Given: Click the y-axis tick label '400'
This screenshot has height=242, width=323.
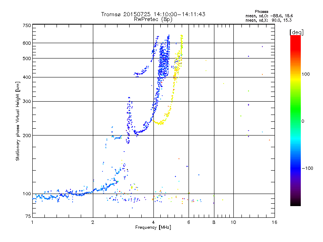Looking at the screenshot, I should click(27, 77).
